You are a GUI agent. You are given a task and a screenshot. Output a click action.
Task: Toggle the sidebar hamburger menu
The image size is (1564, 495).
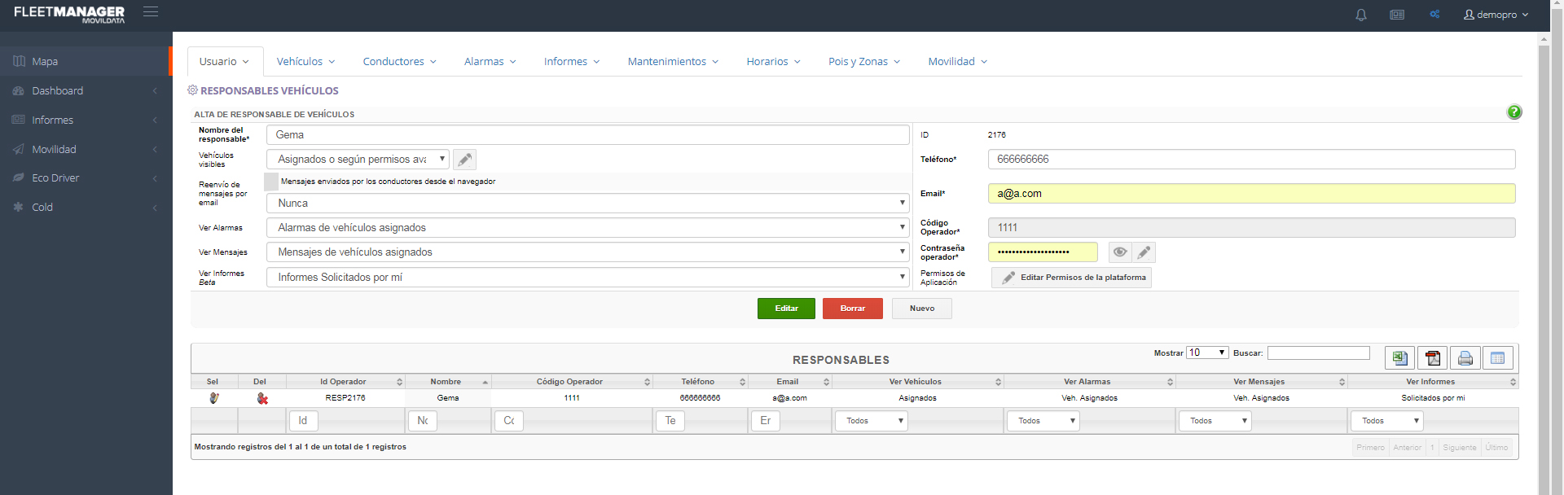point(151,12)
